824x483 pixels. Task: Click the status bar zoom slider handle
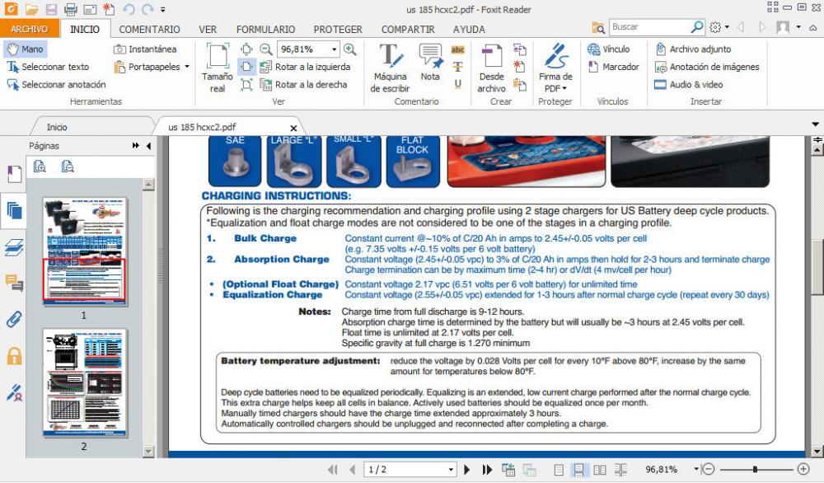pos(755,469)
